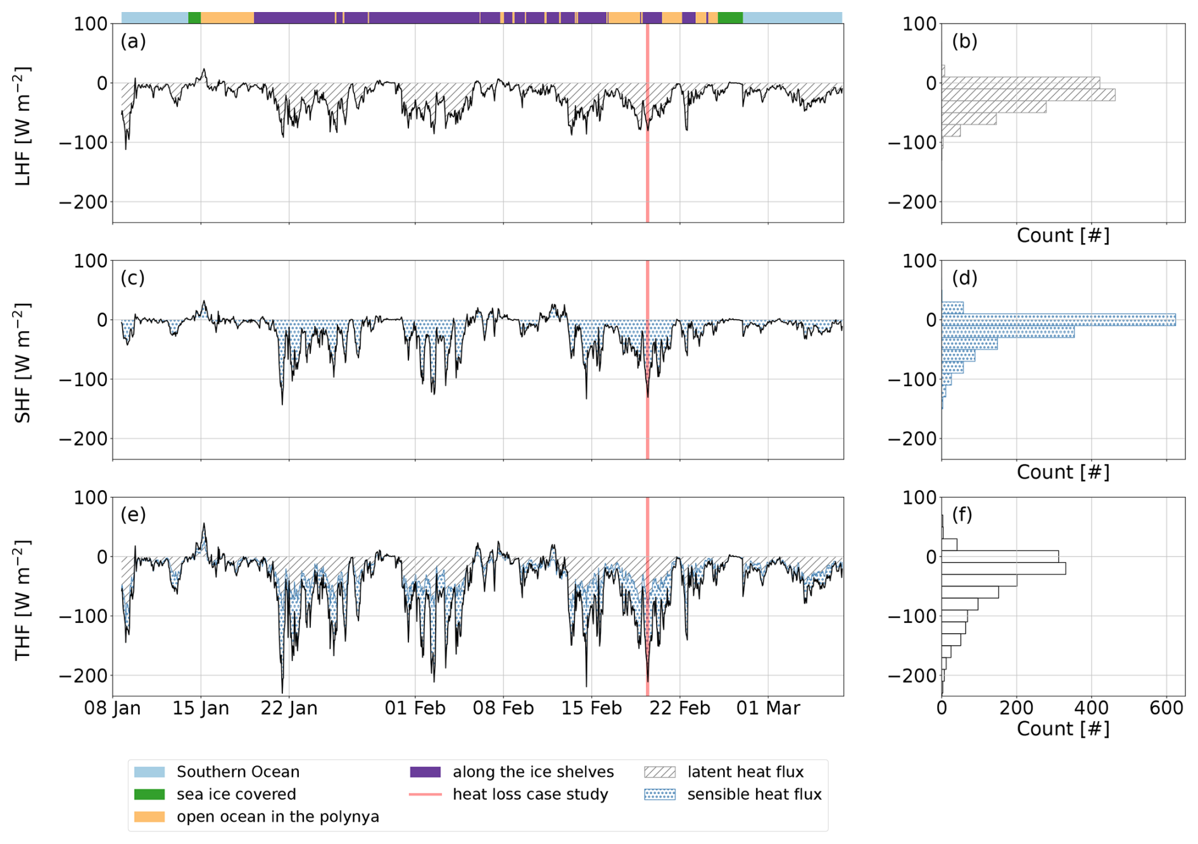The height and width of the screenshot is (844, 1198).
Task: Select the dotted sensible heat flux legend patch
Action: [x=660, y=794]
